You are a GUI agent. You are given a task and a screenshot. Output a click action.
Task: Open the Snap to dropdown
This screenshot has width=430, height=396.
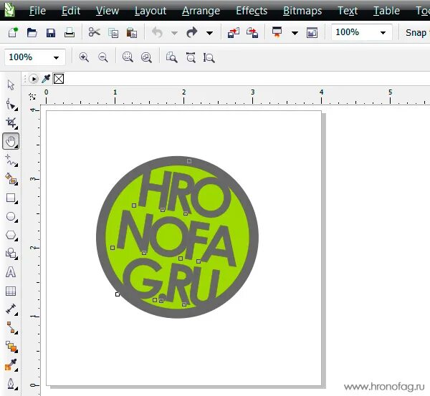pos(416,33)
